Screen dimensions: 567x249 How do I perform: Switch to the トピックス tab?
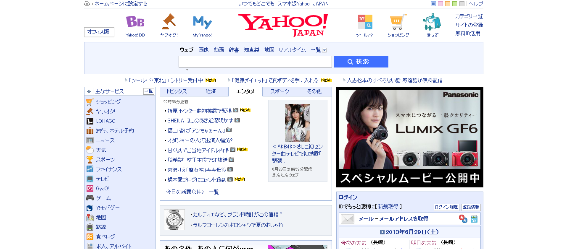(x=177, y=91)
